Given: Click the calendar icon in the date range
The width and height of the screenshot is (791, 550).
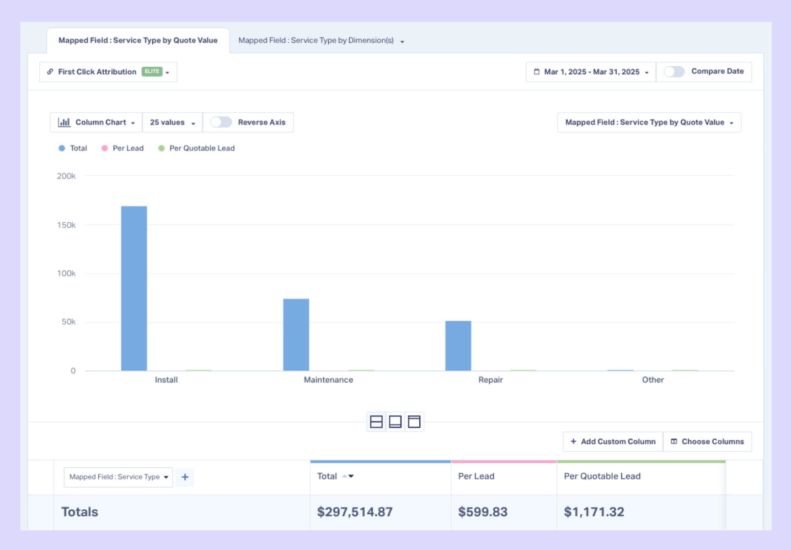Looking at the screenshot, I should click(536, 72).
